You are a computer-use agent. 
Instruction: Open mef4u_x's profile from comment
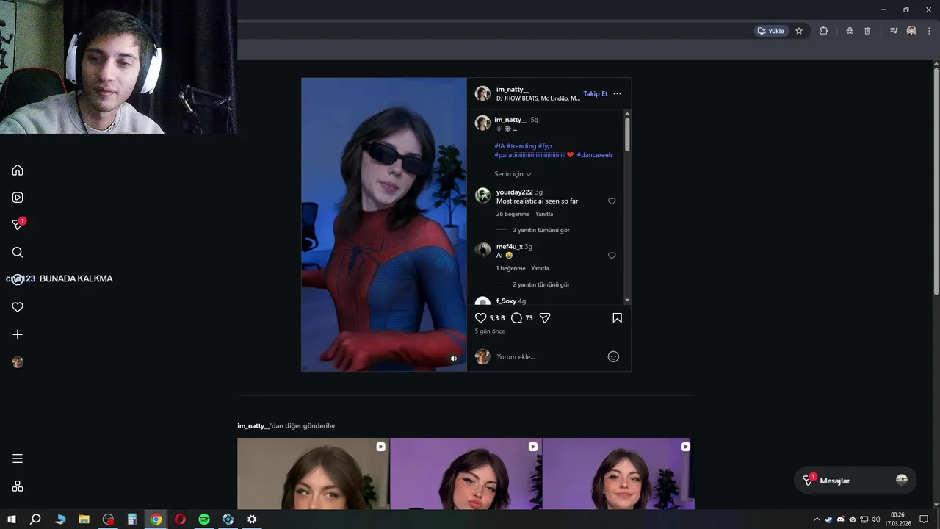coord(510,247)
